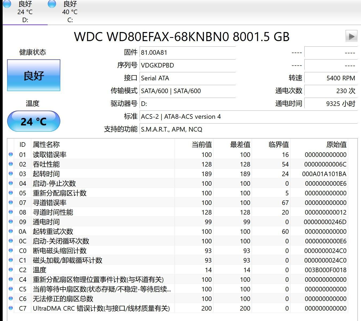Click the 属性名称 column header

tap(103, 145)
